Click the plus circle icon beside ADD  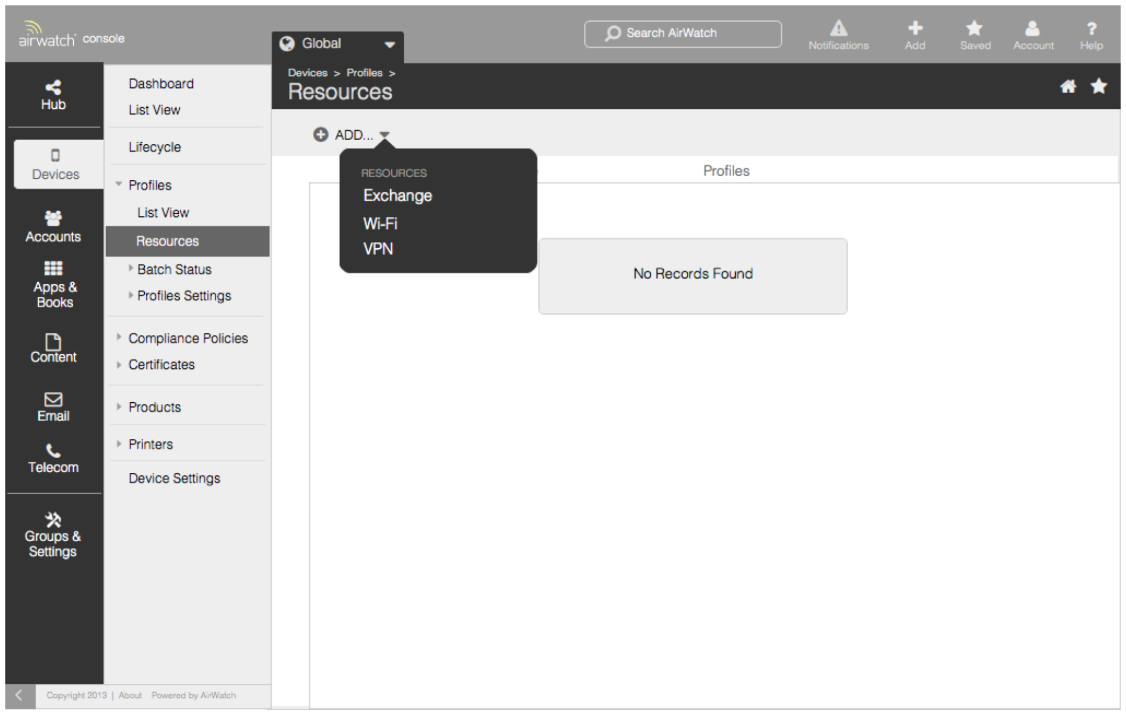321,135
